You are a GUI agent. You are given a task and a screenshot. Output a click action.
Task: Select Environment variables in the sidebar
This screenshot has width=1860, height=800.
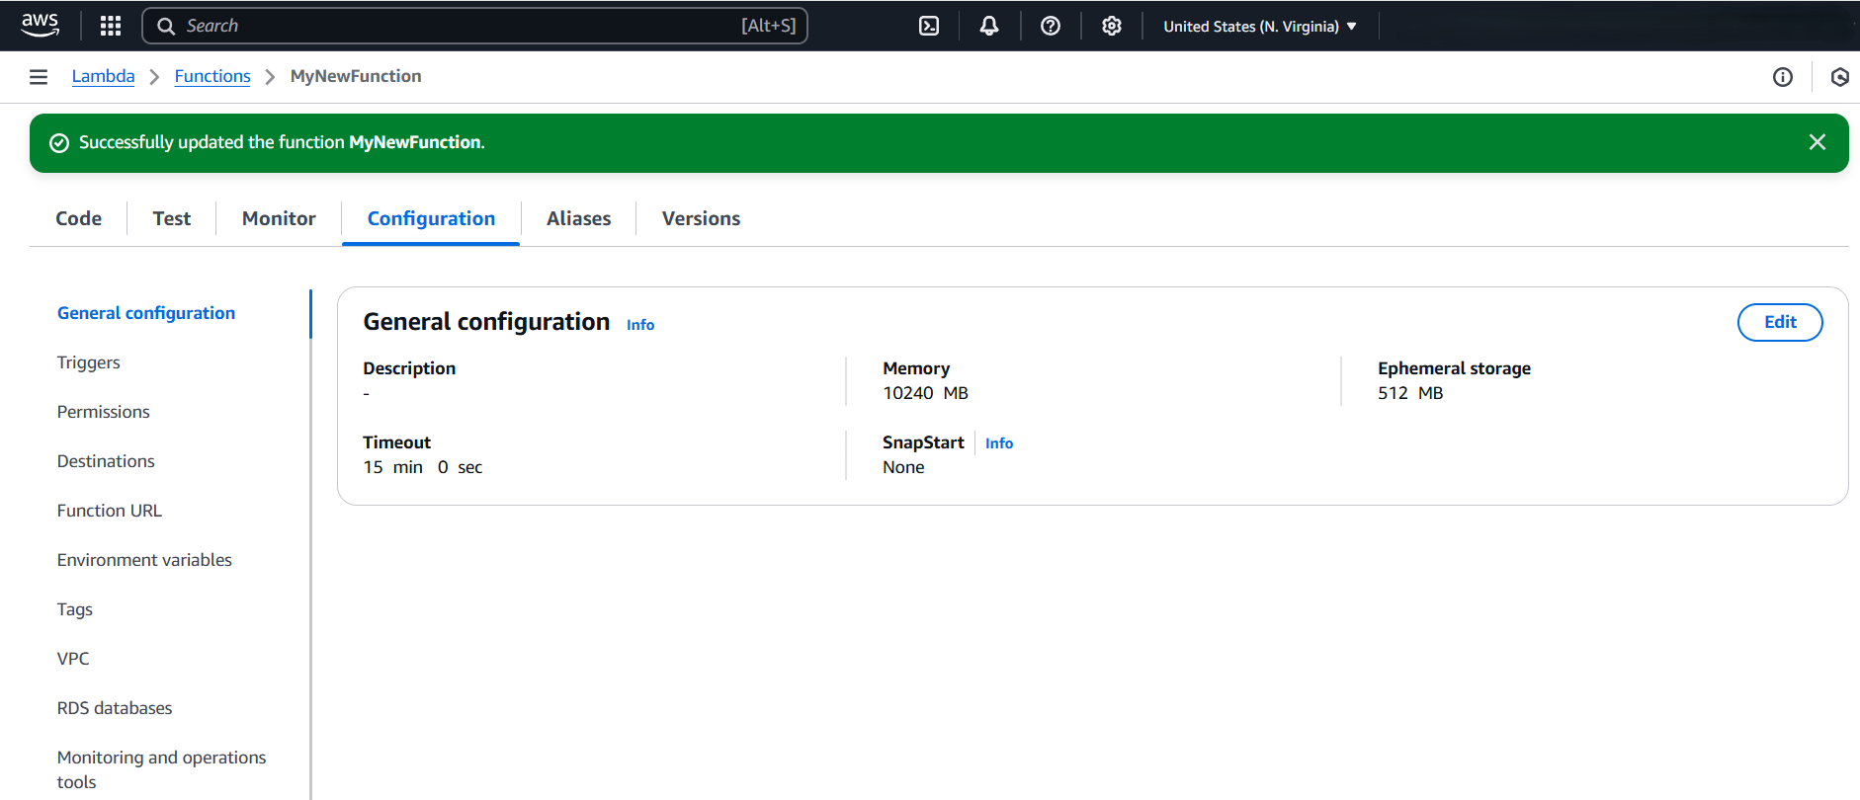[144, 560]
